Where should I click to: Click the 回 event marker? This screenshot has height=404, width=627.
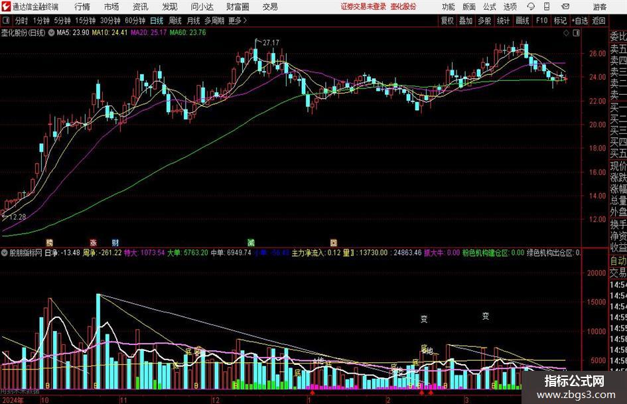pos(334,243)
